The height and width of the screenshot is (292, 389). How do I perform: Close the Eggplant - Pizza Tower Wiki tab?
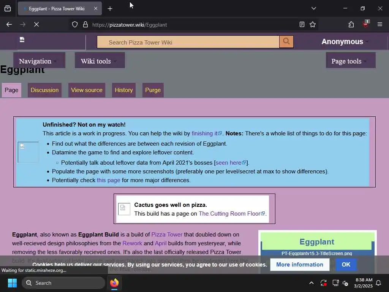(x=96, y=9)
